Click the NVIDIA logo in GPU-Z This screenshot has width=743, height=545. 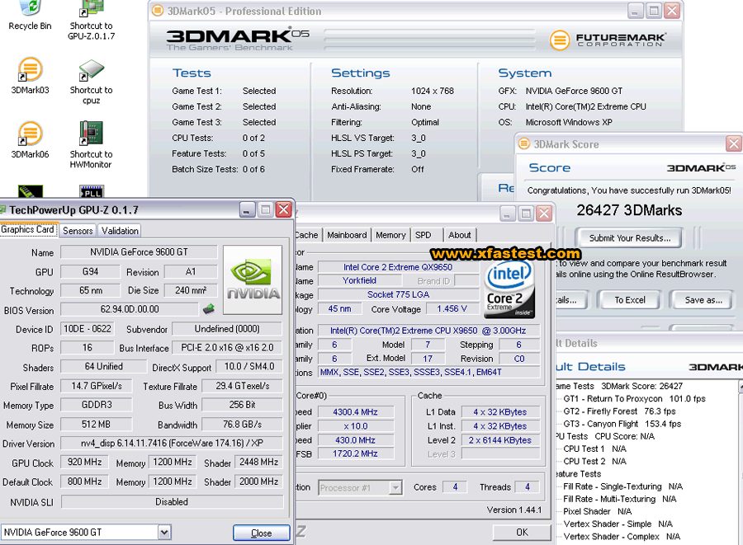[253, 280]
